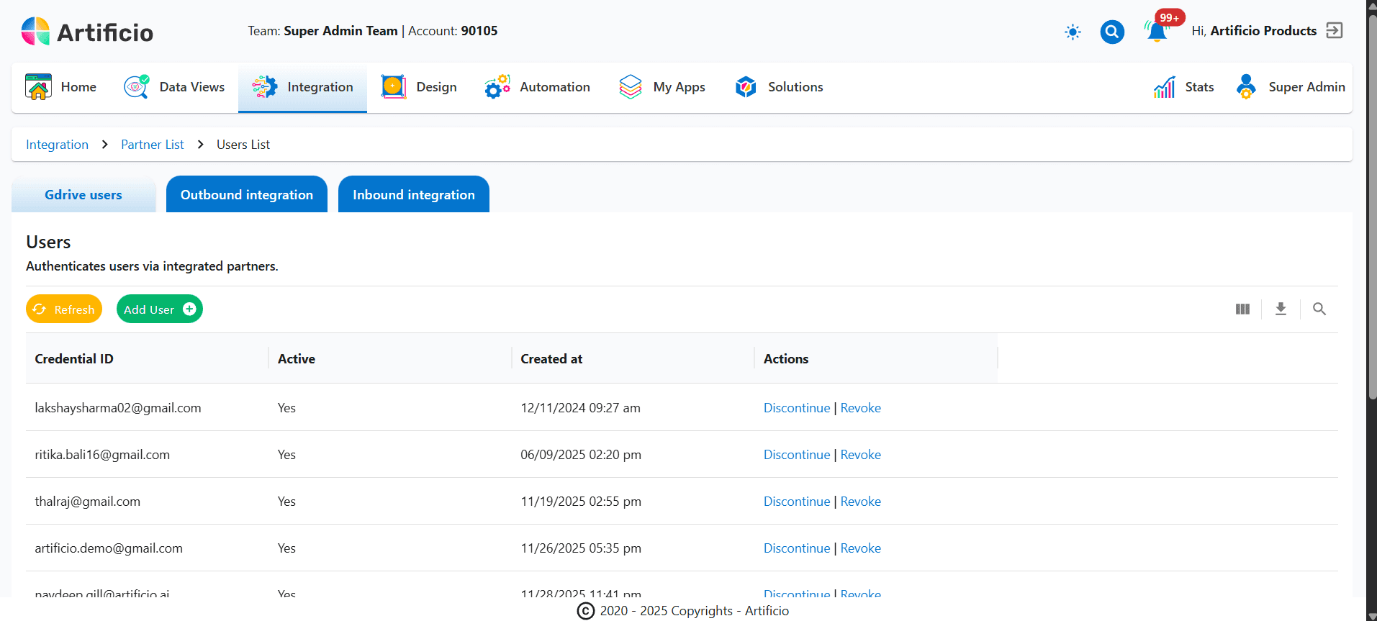
Task: Open the global search magnifier icon
Action: [x=1112, y=32]
